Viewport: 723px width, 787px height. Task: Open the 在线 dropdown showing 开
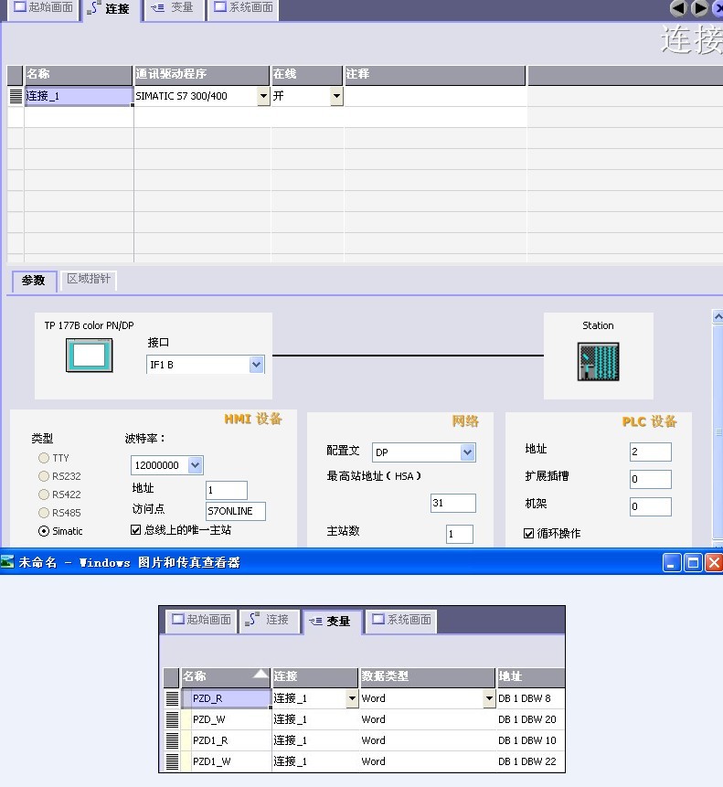[x=336, y=96]
